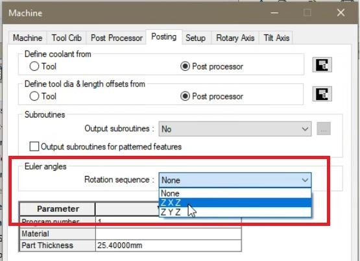Click the Part Thickness value field

(168, 245)
